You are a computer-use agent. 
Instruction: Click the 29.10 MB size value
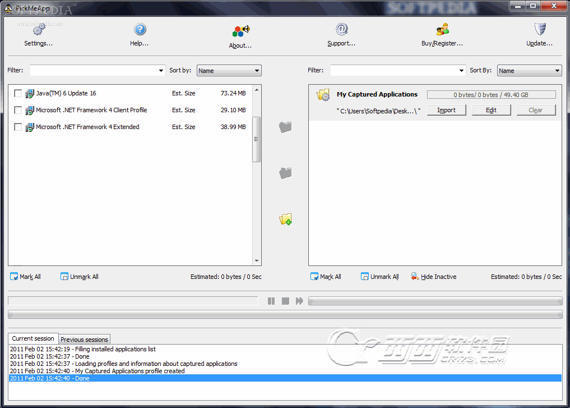click(233, 110)
